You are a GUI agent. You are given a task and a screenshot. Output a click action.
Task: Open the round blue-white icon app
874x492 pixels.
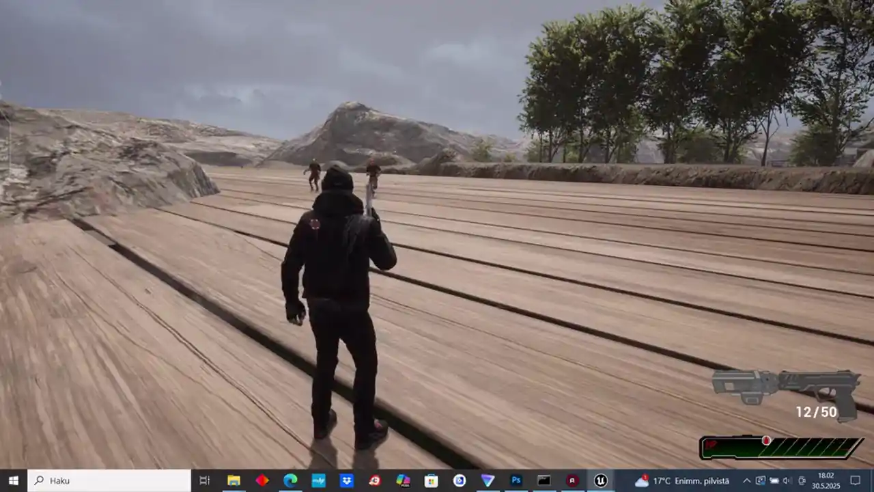tap(460, 480)
